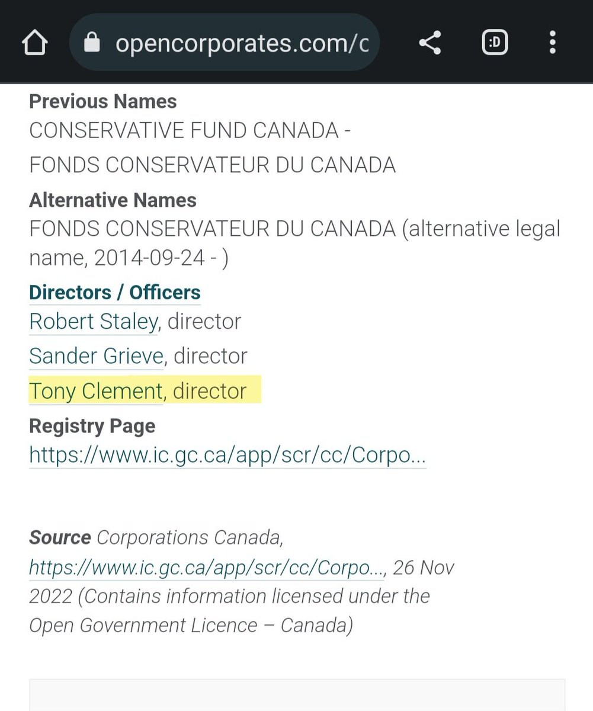
Task: Open the Registry Page ic.gc.ca URL
Action: (227, 455)
